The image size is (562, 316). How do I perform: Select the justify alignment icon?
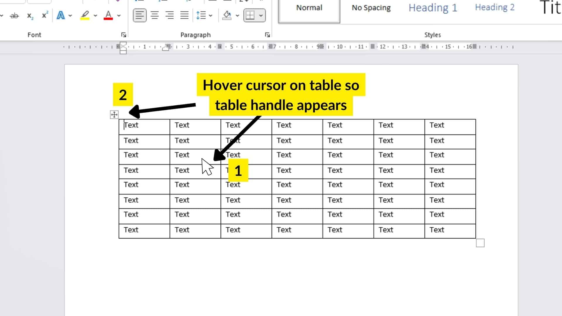[x=184, y=15]
